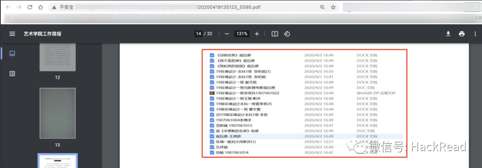Bookmark this page with the star
The image size is (482, 168).
pos(333,7)
